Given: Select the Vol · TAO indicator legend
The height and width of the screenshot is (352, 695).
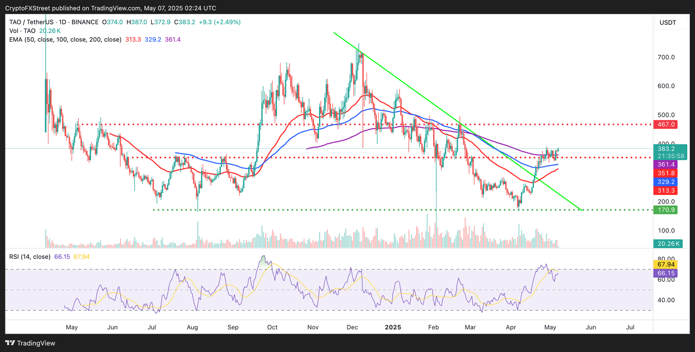Looking at the screenshot, I should (x=23, y=31).
